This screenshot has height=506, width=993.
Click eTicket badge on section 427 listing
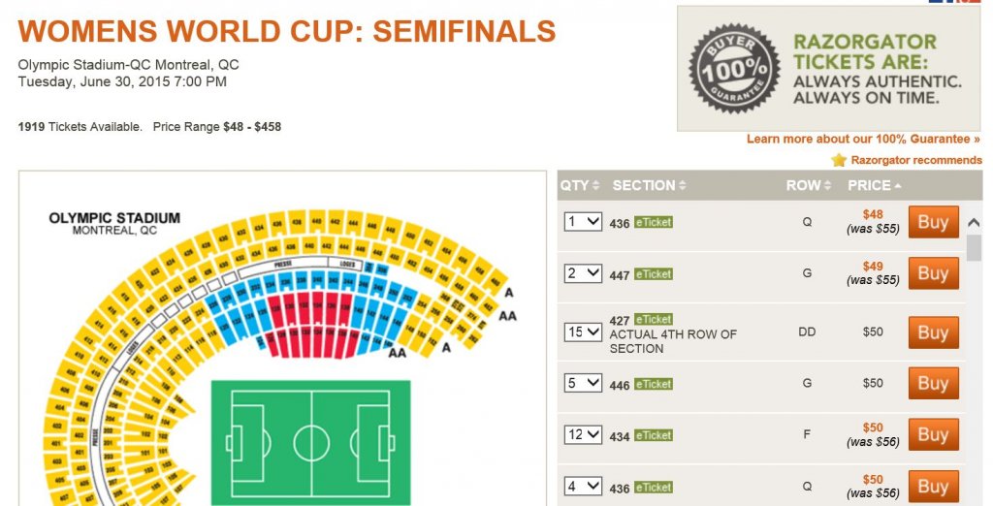click(x=654, y=319)
